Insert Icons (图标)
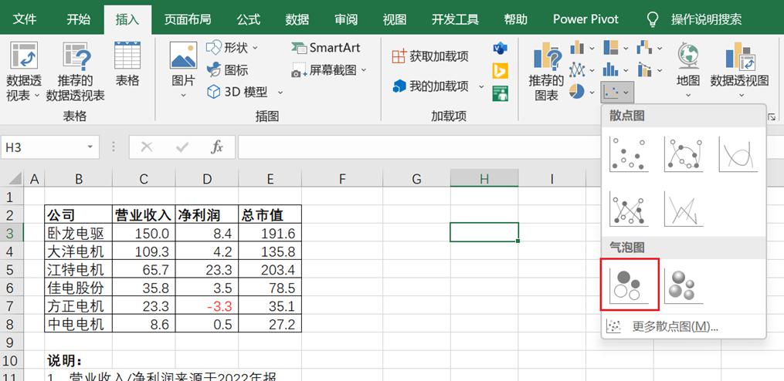The height and width of the screenshot is (381, 784). (x=228, y=70)
